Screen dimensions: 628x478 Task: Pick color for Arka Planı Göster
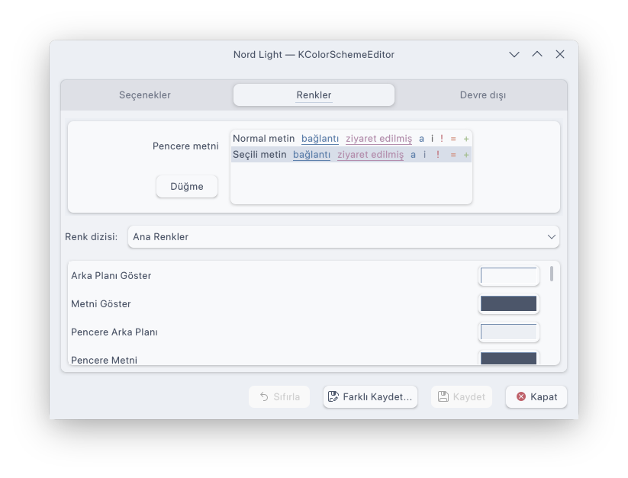tap(509, 276)
